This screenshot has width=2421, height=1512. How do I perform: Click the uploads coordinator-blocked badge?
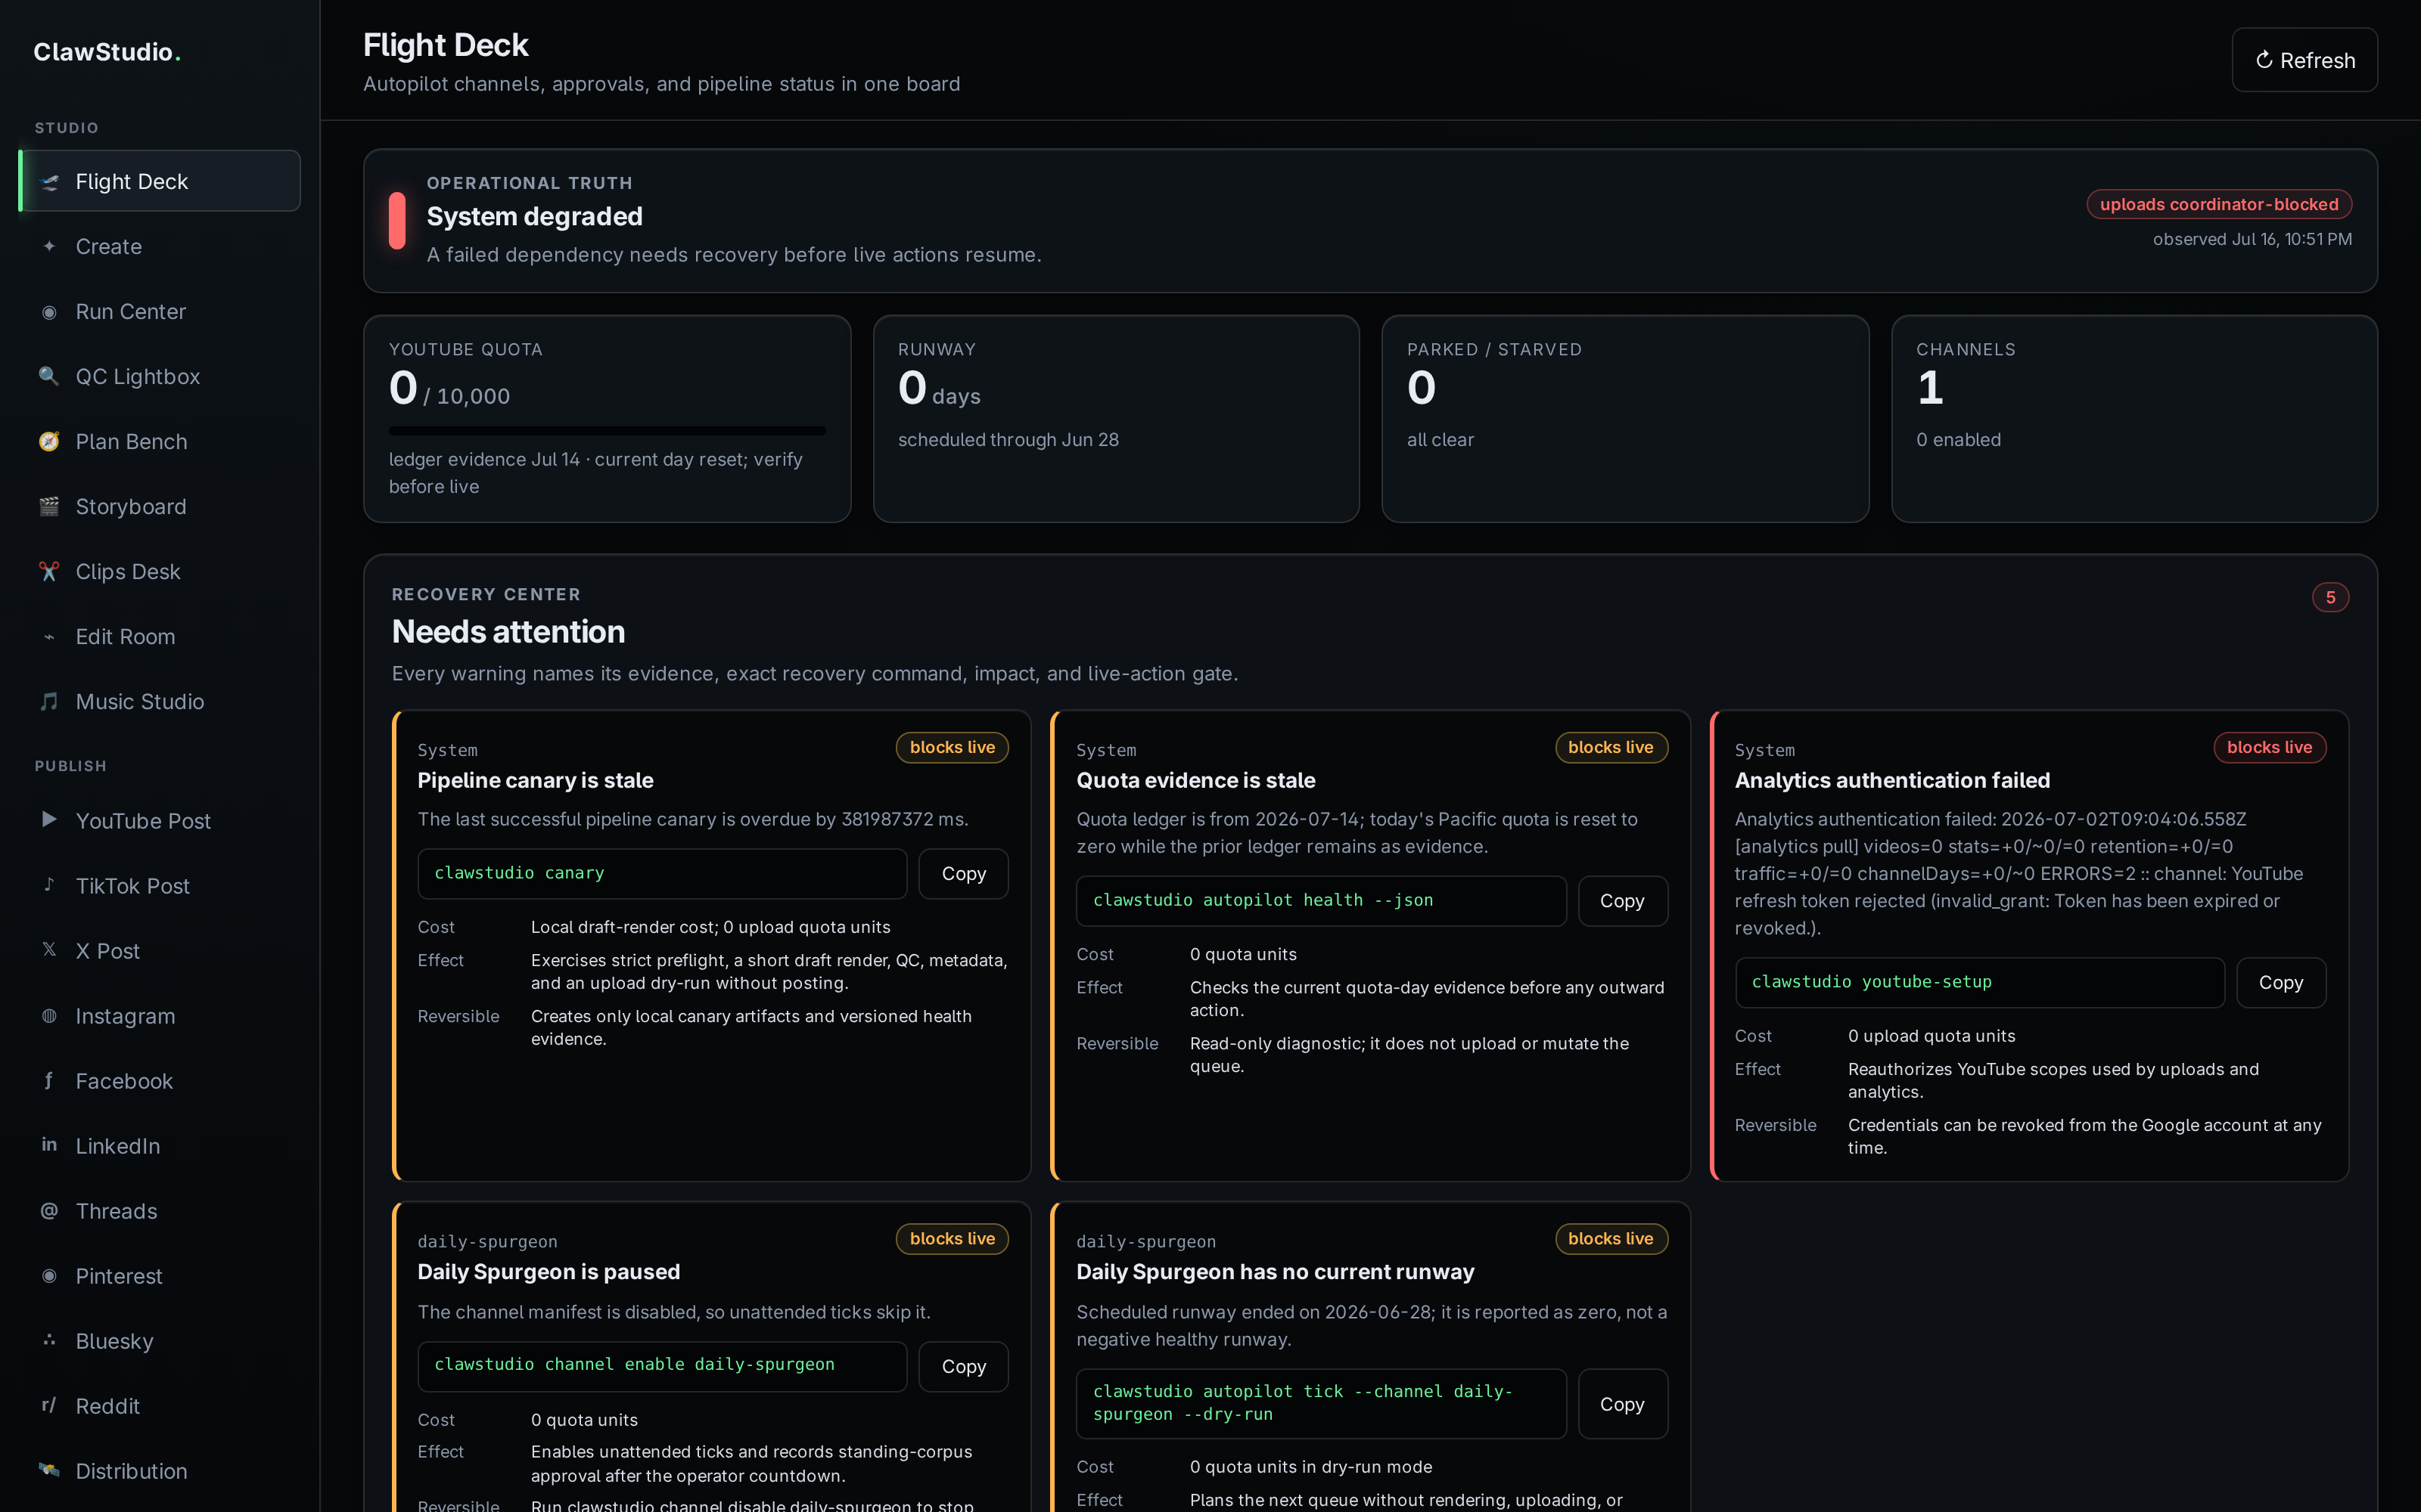[x=2218, y=204]
